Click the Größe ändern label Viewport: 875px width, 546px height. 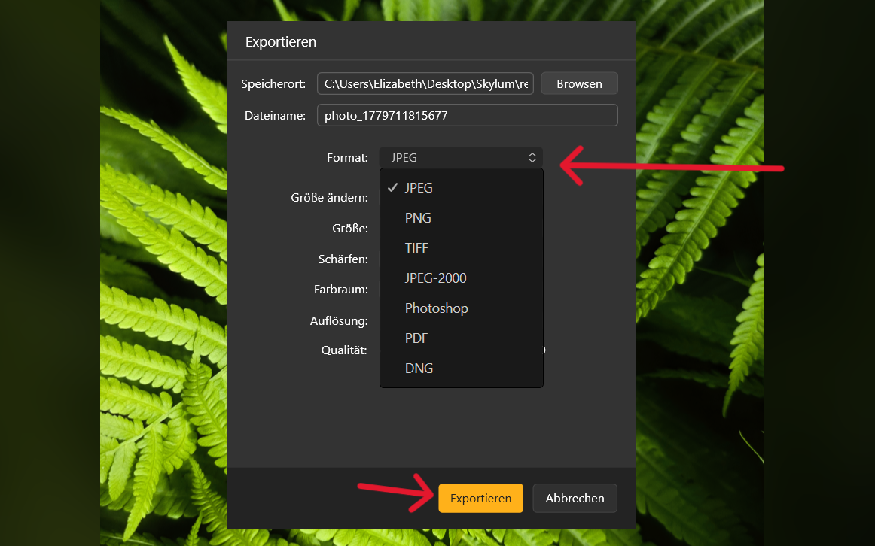point(329,197)
